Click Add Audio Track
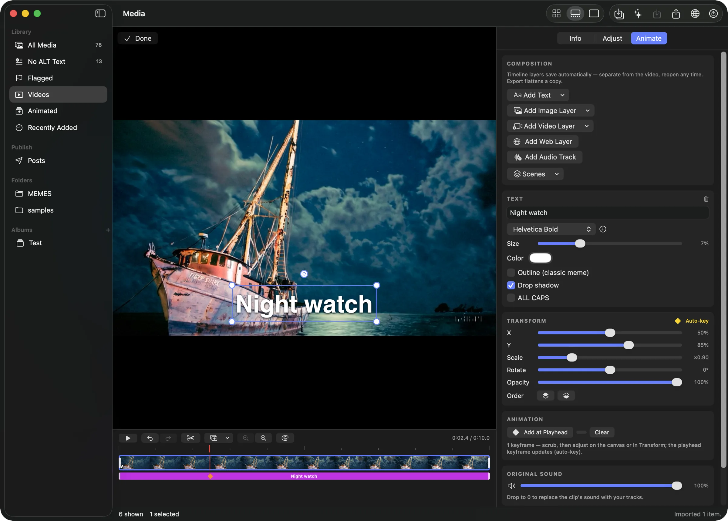The height and width of the screenshot is (521, 728). coord(544,157)
